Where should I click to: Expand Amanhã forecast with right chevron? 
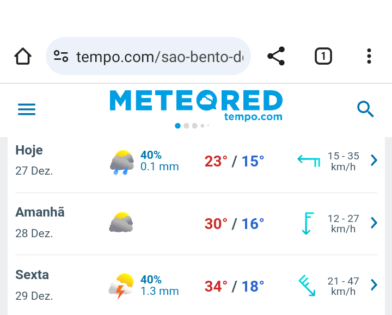[374, 223]
